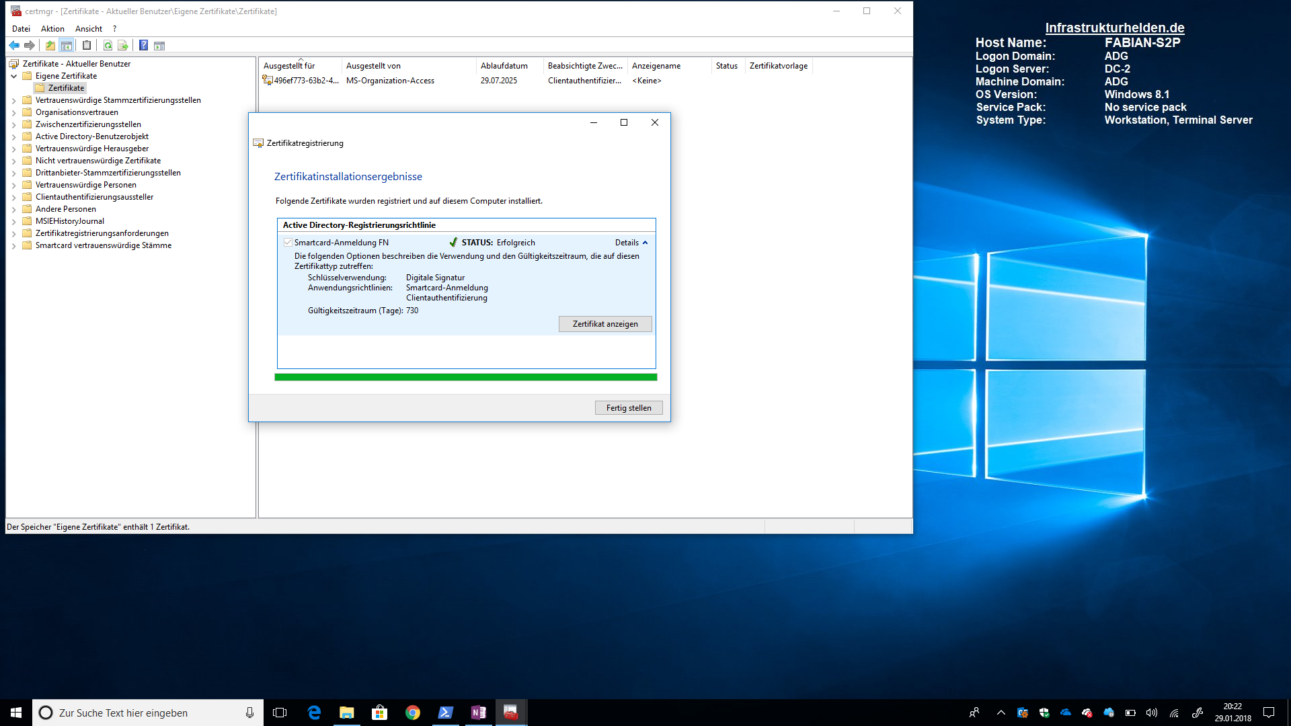Select the MS-Organization-Access certificate row

coord(390,81)
